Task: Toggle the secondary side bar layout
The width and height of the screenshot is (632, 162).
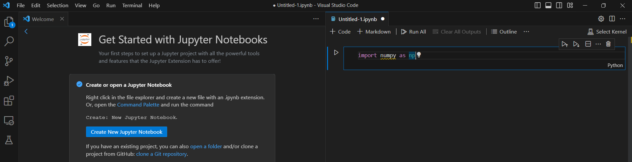Action: click(x=559, y=5)
